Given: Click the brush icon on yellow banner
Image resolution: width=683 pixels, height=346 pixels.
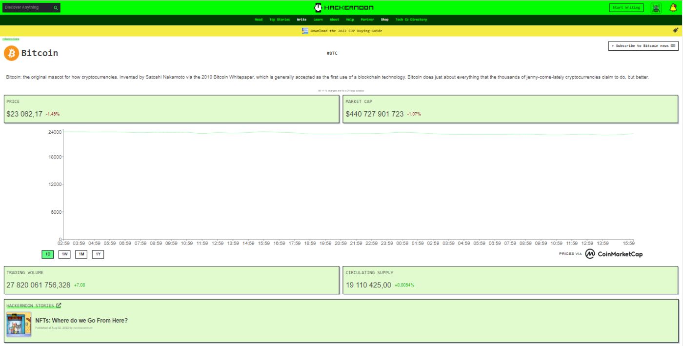Looking at the screenshot, I should click(676, 30).
